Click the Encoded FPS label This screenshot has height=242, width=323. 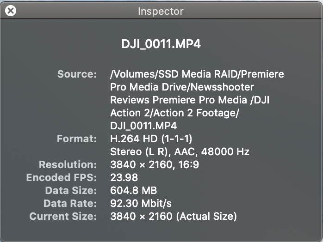[x=62, y=177]
